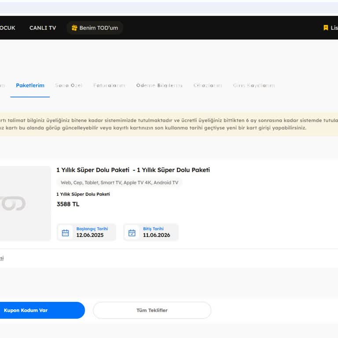
Task: Click the Tüm Teklifler button
Action: pos(152,310)
